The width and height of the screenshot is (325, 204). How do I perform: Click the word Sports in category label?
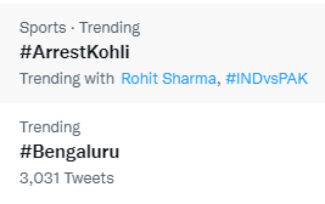tap(43, 28)
